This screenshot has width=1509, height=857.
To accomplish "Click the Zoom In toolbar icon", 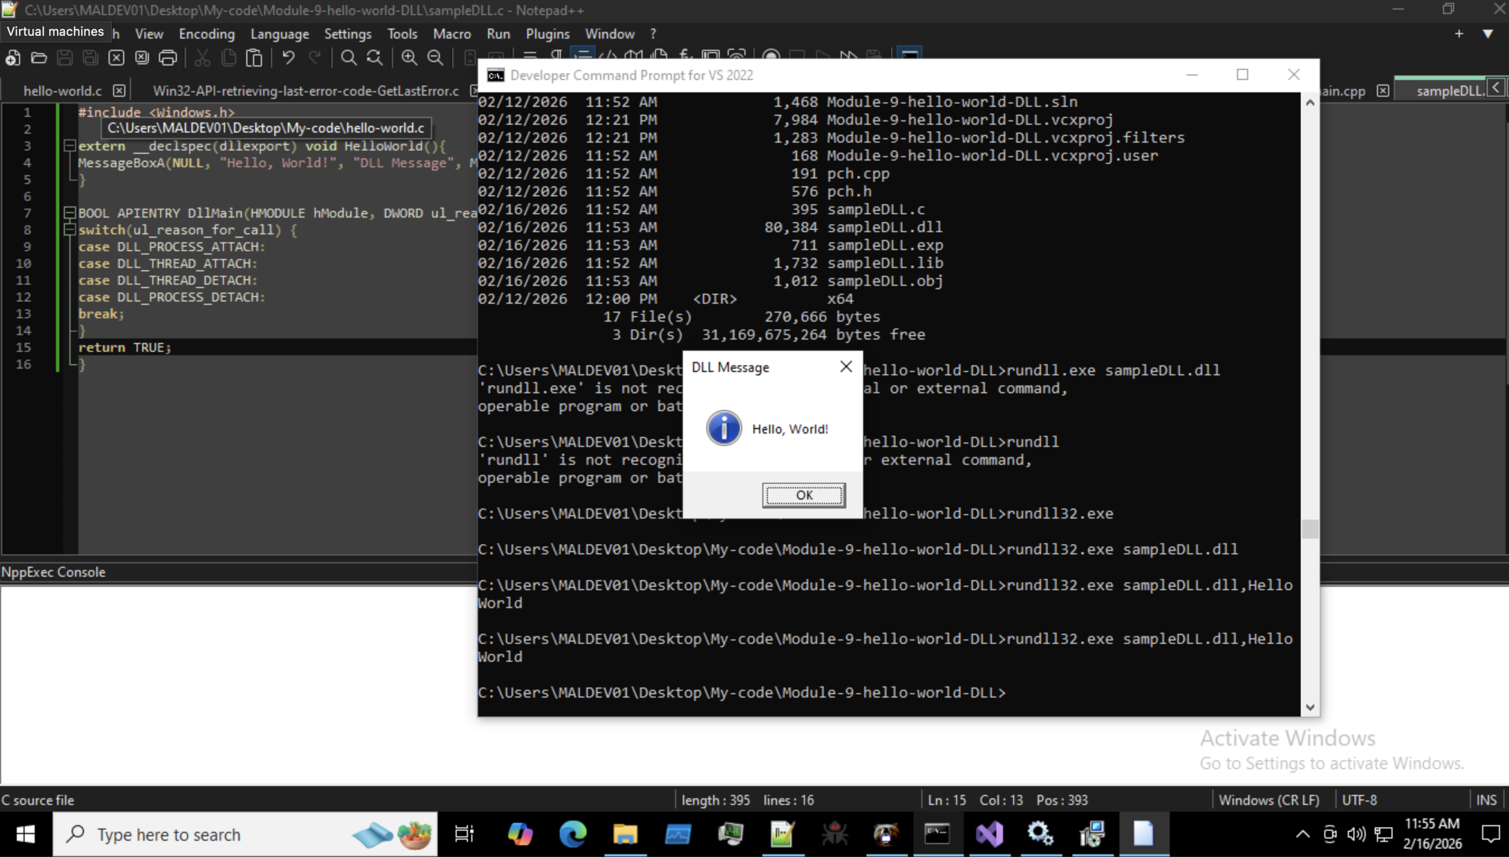I will point(410,57).
